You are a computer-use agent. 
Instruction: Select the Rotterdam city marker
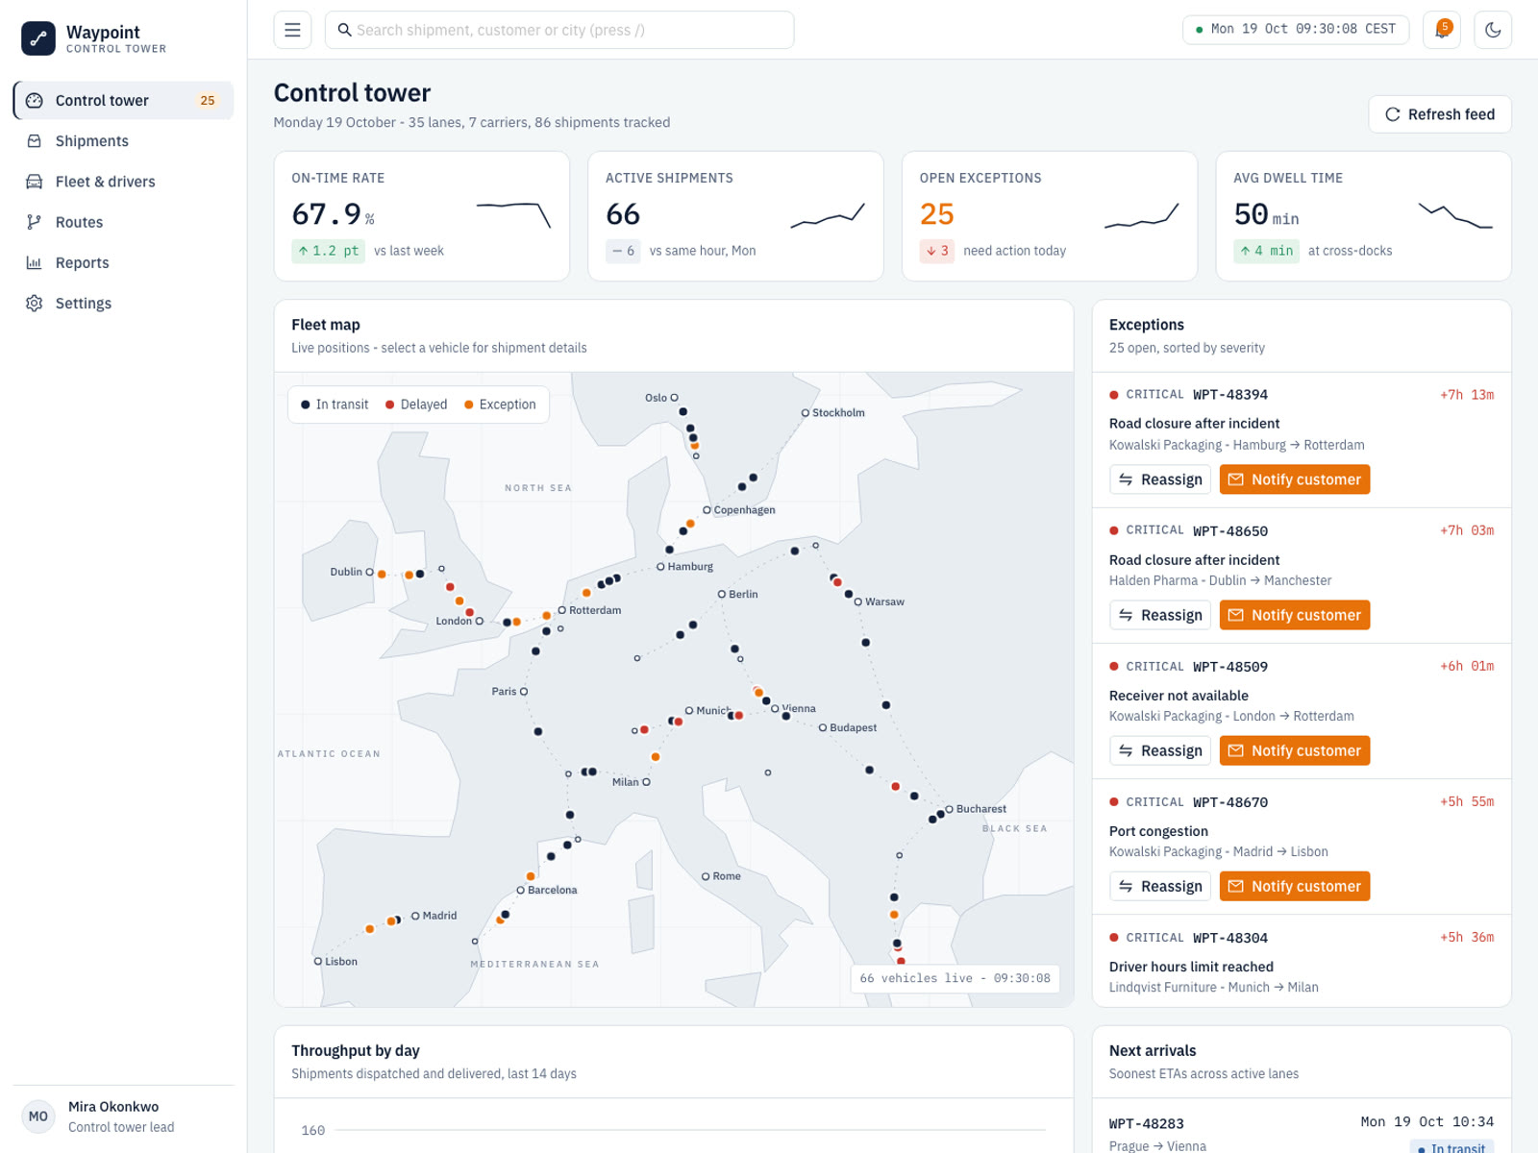(562, 610)
